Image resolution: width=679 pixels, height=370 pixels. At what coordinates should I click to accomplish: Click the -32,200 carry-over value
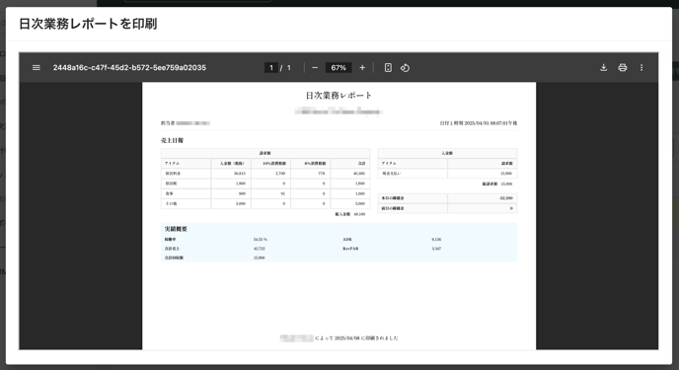505,197
